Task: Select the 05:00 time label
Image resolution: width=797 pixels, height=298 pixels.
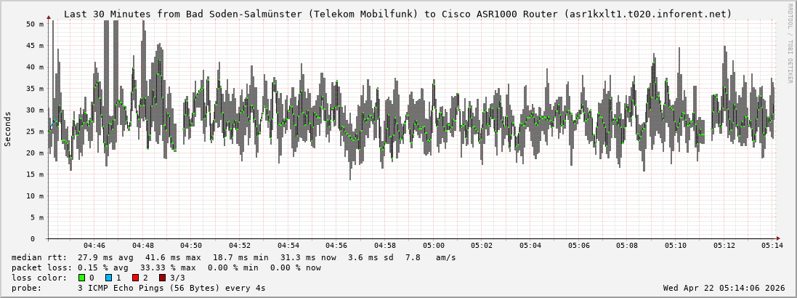Action: [434, 246]
